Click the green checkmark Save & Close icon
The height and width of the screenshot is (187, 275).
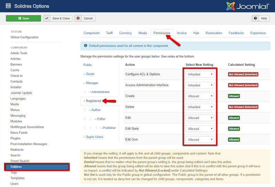47,18
